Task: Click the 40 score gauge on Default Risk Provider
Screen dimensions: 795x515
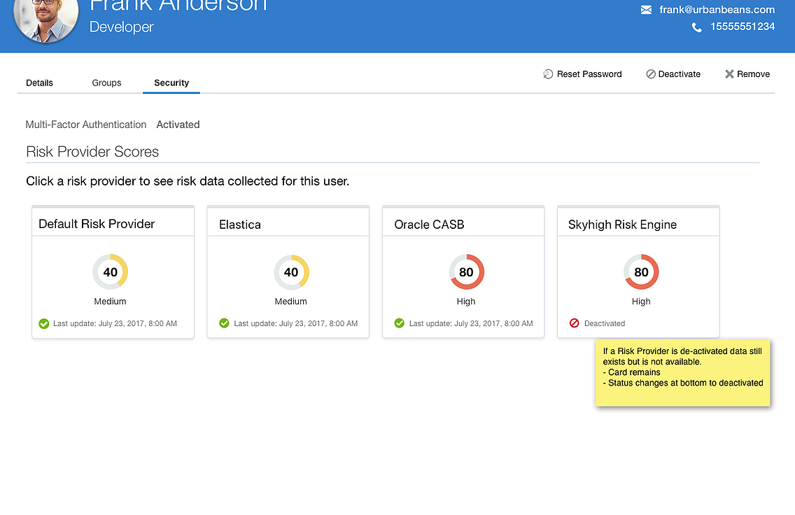Action: point(110,272)
